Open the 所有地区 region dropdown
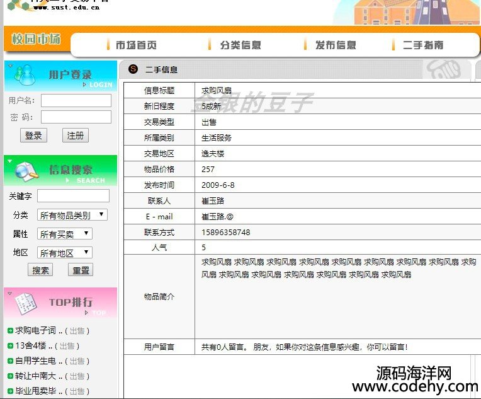This screenshot has width=481, height=399. [64, 253]
